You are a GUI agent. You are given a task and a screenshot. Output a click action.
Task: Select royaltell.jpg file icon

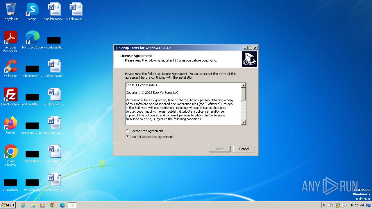(32, 185)
